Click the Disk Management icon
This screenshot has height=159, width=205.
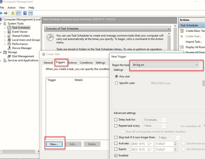click(x=9, y=56)
